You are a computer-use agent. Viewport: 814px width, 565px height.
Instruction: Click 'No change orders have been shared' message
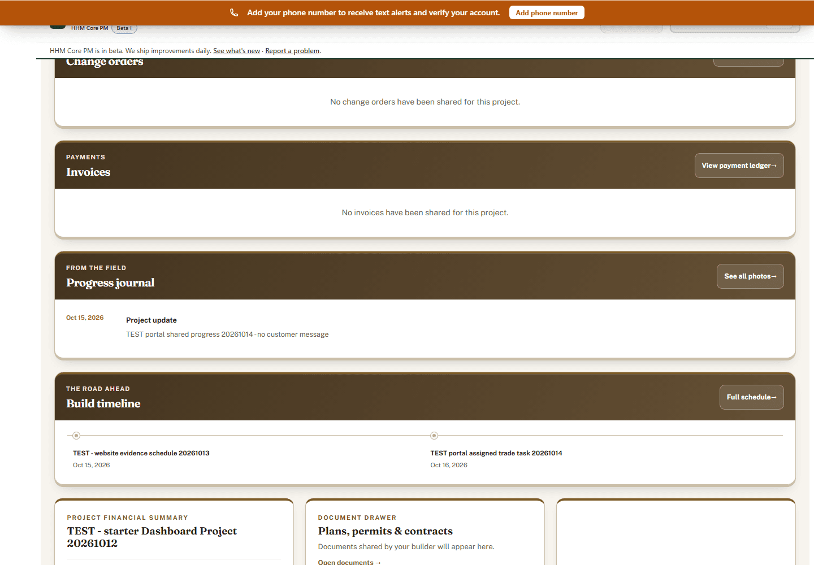pyautogui.click(x=425, y=102)
